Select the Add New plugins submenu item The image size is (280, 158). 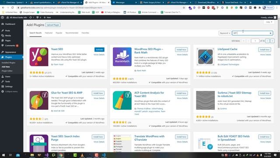(x=6, y=67)
